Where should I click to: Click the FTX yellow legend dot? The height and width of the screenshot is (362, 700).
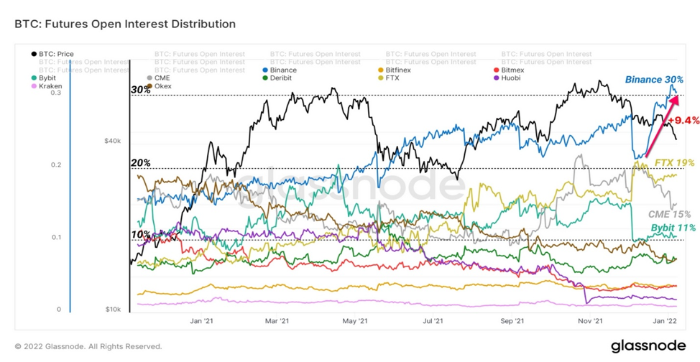380,78
